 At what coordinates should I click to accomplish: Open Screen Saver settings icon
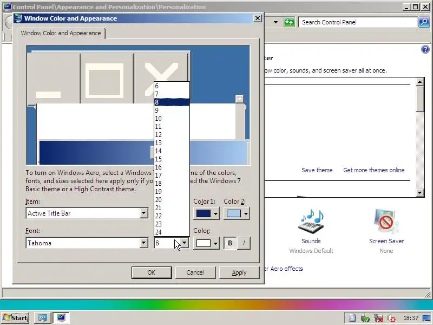point(386,222)
